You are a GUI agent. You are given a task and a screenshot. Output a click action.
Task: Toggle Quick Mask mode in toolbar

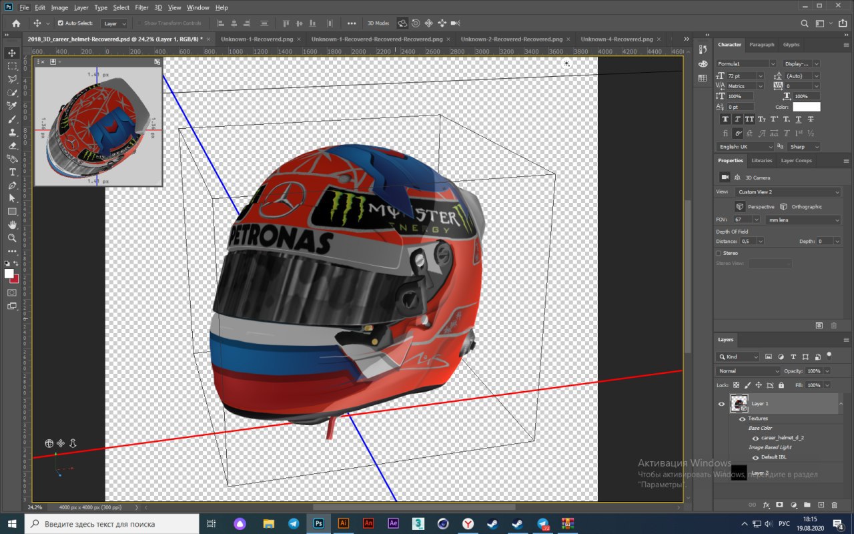point(12,292)
